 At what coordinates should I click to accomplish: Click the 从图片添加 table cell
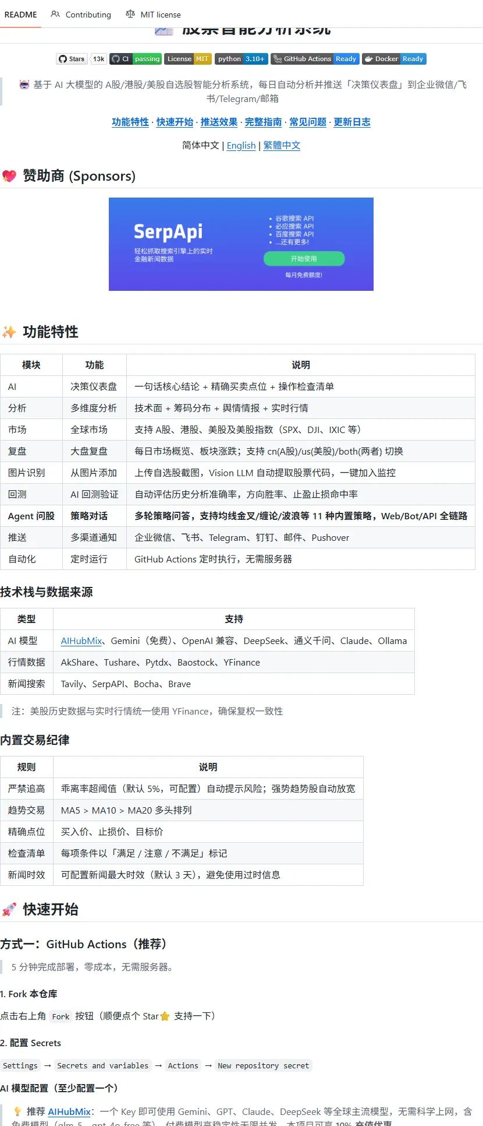94,473
